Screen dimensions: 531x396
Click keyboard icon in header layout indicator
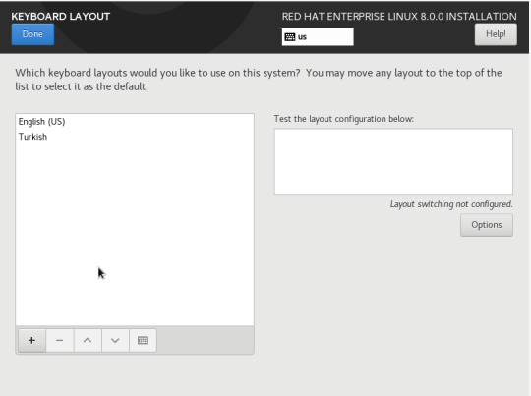(x=290, y=37)
